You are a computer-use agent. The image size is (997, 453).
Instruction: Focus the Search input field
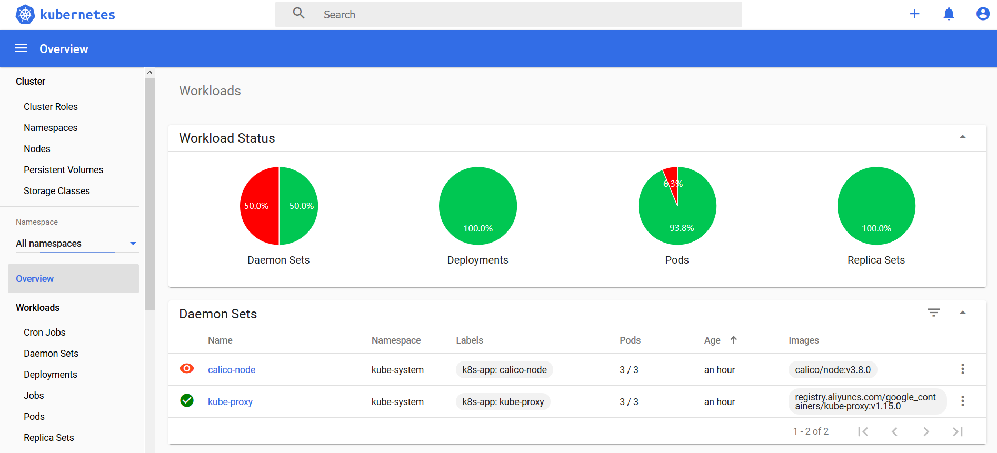(x=509, y=14)
